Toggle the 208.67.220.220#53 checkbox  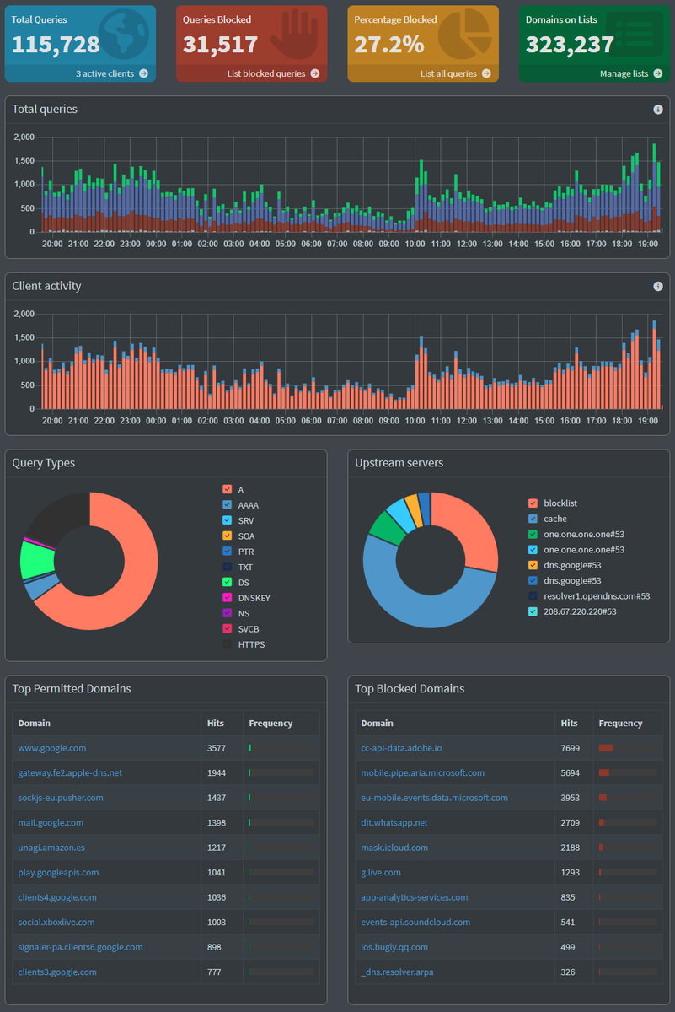coord(533,611)
